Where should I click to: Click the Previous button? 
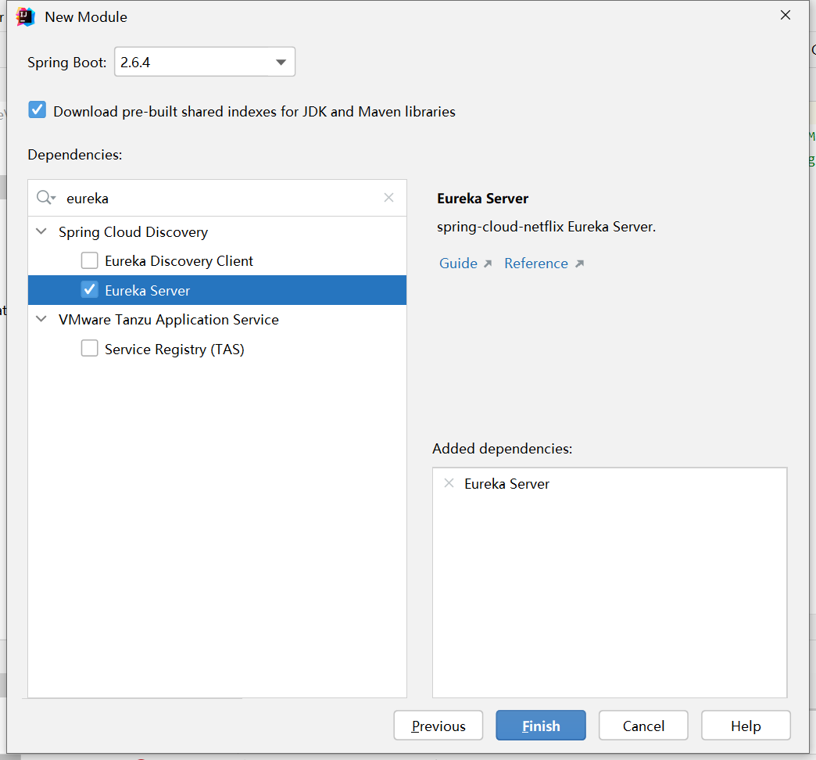point(438,725)
